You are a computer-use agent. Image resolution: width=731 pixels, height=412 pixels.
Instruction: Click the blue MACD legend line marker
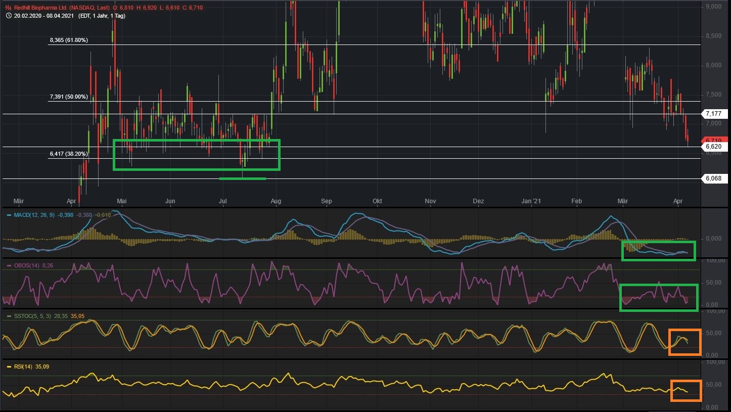[x=9, y=215]
